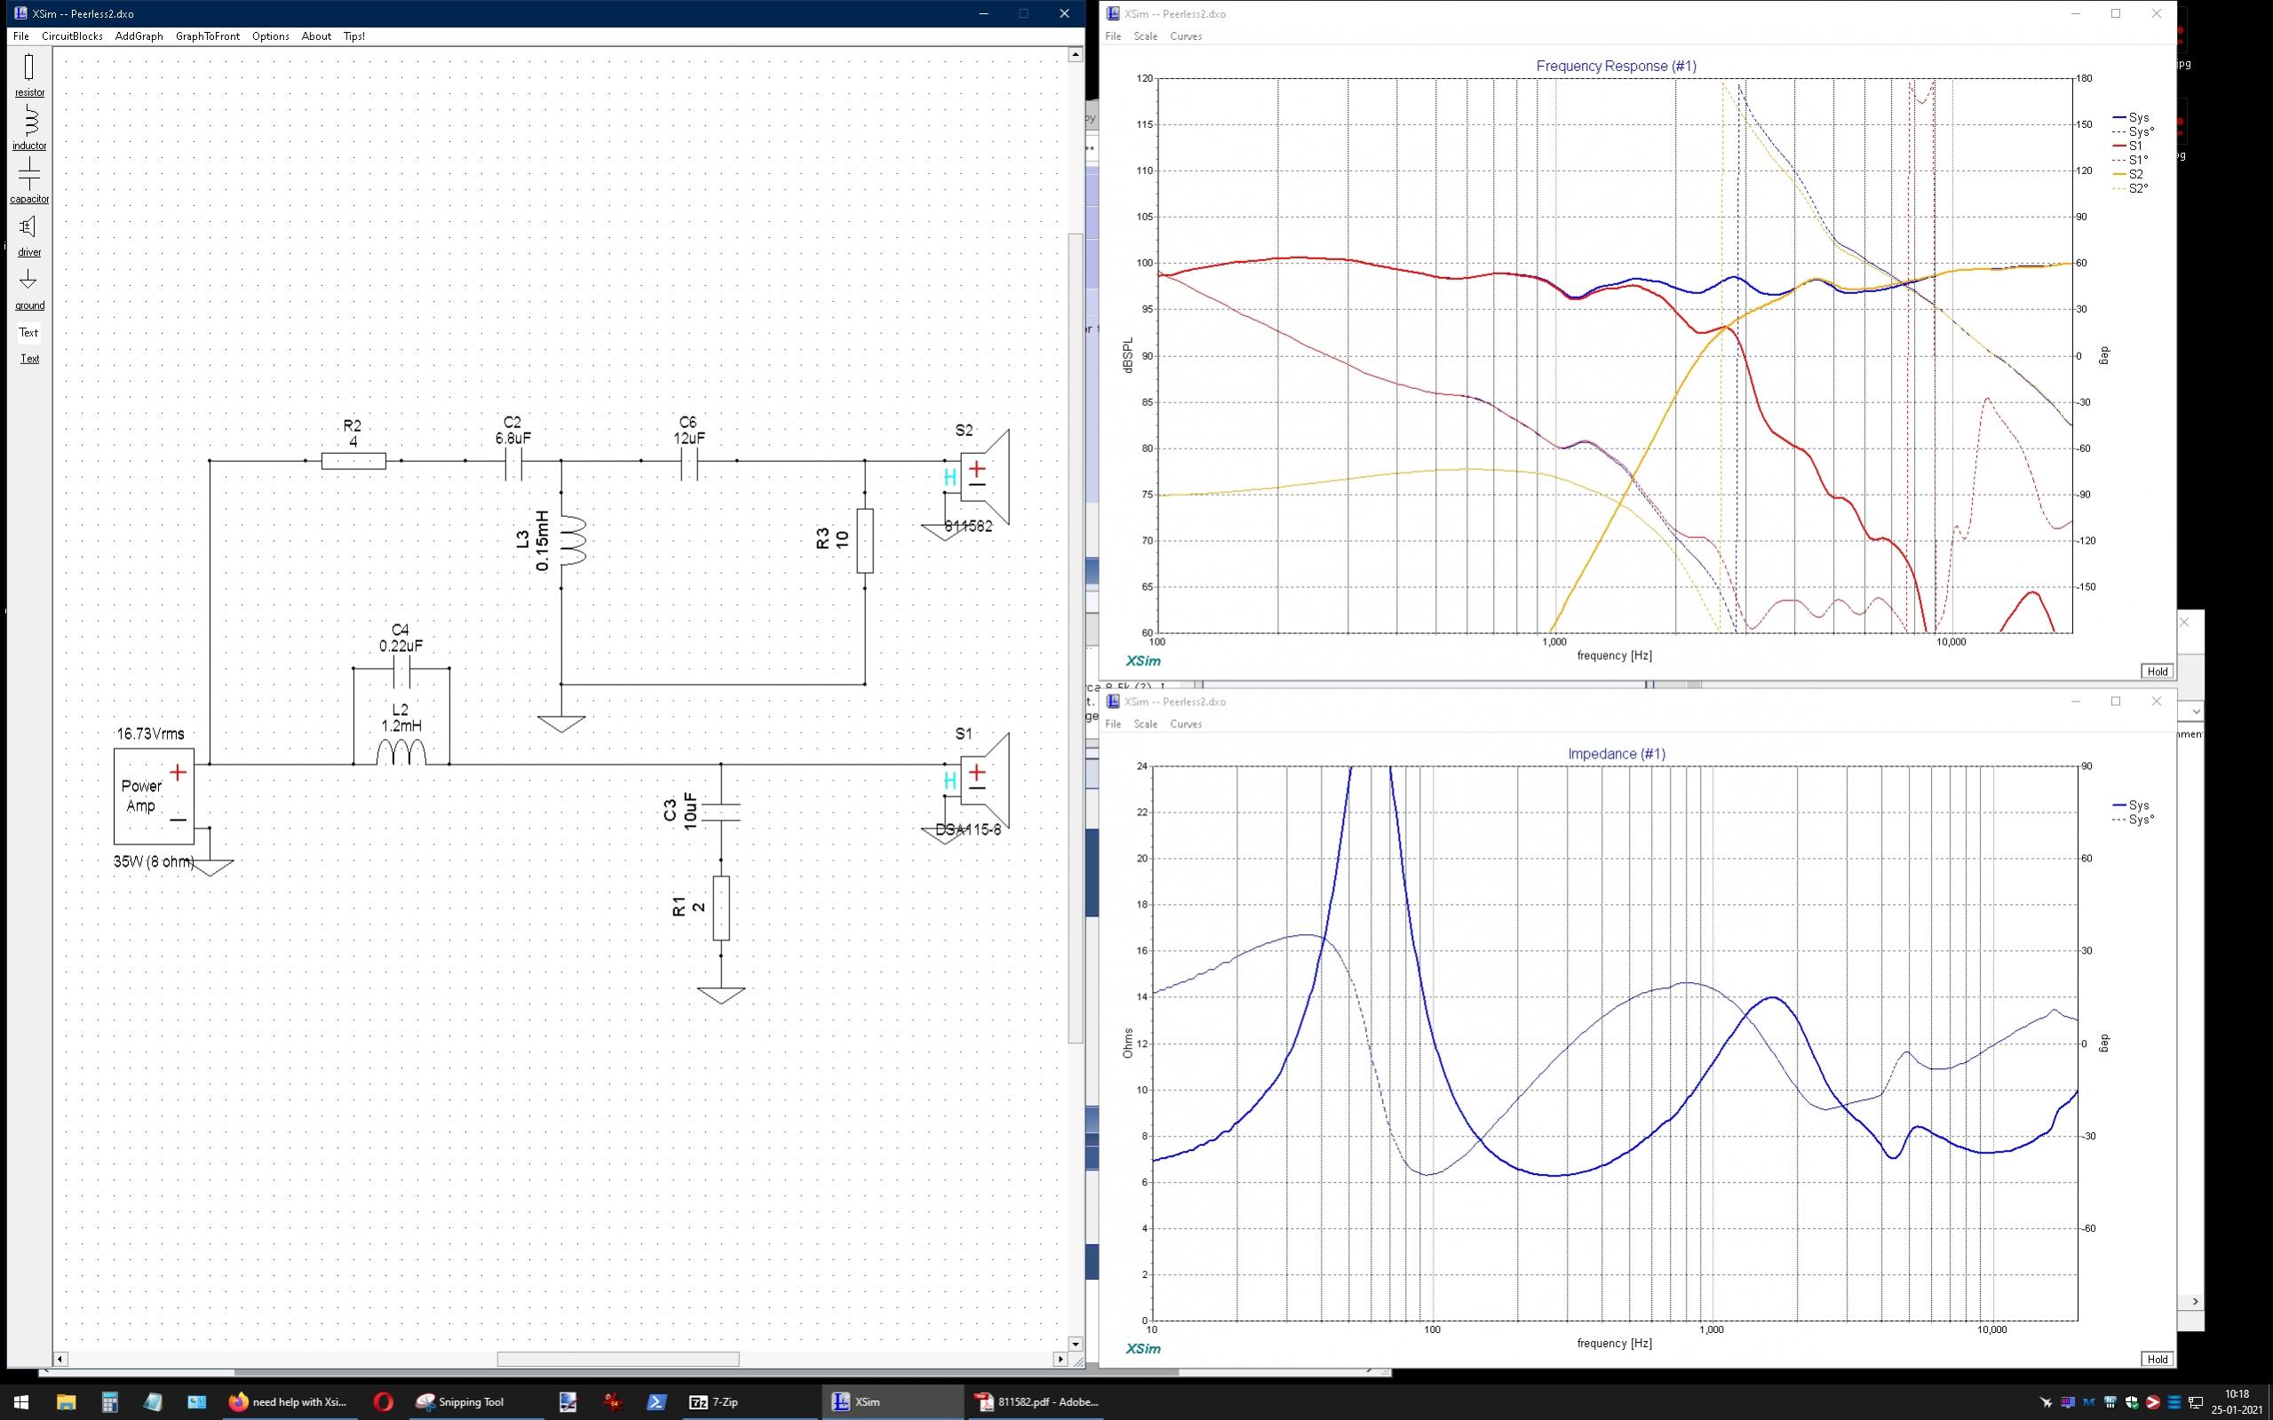Click 35W (8 ohm) amplifier label
This screenshot has height=1420, width=2273.
(154, 861)
